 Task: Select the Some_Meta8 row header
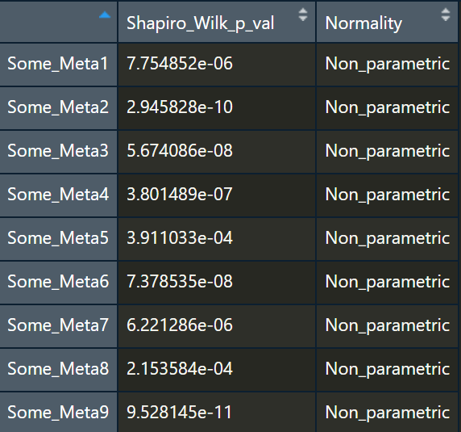[x=58, y=370]
